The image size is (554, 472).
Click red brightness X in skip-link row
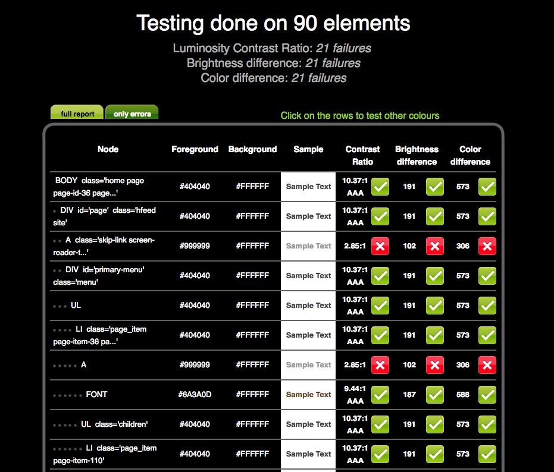pos(435,246)
